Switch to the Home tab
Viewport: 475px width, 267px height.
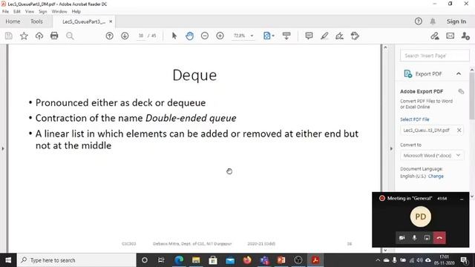[13, 22]
